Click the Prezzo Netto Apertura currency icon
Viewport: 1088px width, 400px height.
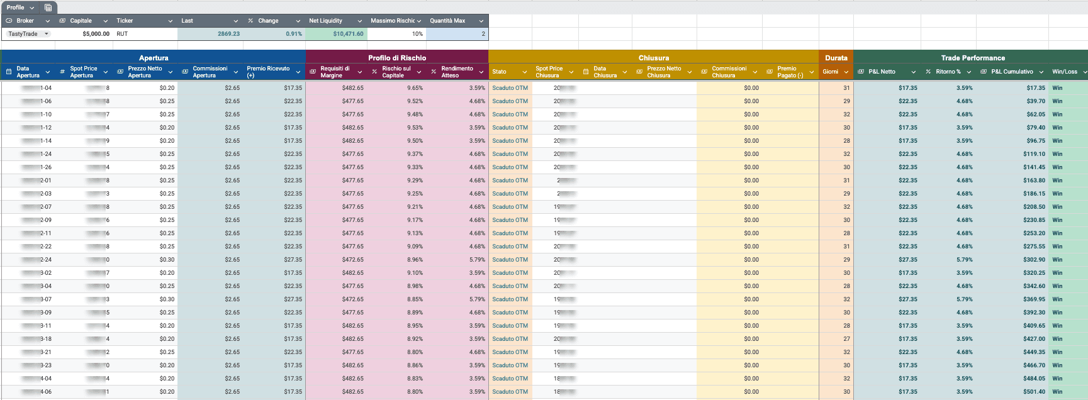pos(120,72)
